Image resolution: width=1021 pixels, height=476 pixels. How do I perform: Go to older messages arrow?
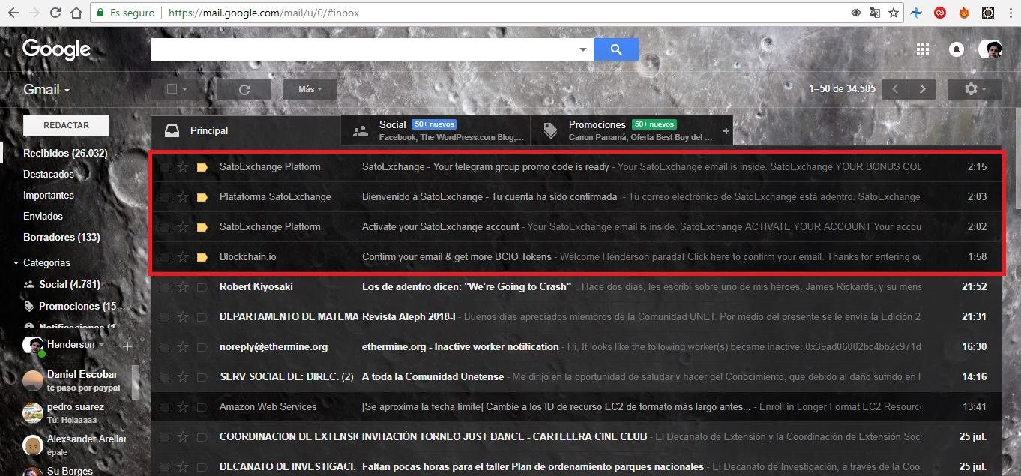click(922, 89)
